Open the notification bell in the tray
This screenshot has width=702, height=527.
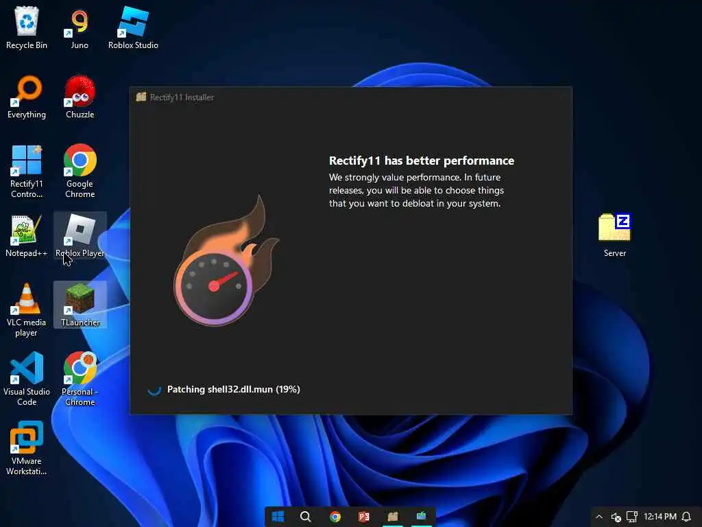(x=686, y=517)
